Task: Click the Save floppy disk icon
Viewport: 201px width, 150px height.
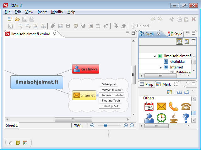Action: 24,19
